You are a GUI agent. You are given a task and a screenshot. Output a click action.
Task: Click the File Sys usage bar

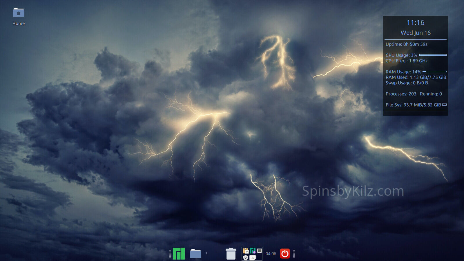pos(444,105)
